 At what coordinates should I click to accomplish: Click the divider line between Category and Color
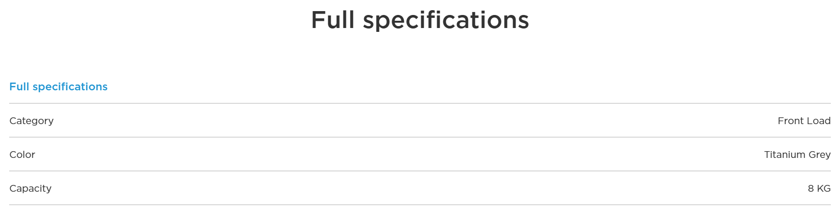click(420, 137)
